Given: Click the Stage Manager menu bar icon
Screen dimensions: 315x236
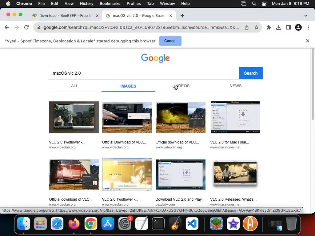Looking at the screenshot, I should pos(244,4).
